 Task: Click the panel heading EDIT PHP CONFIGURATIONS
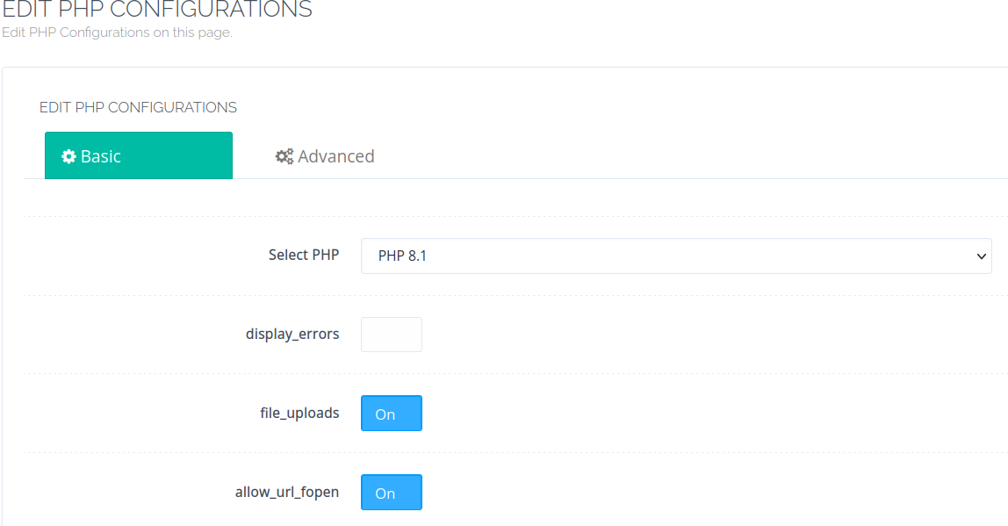(x=138, y=107)
